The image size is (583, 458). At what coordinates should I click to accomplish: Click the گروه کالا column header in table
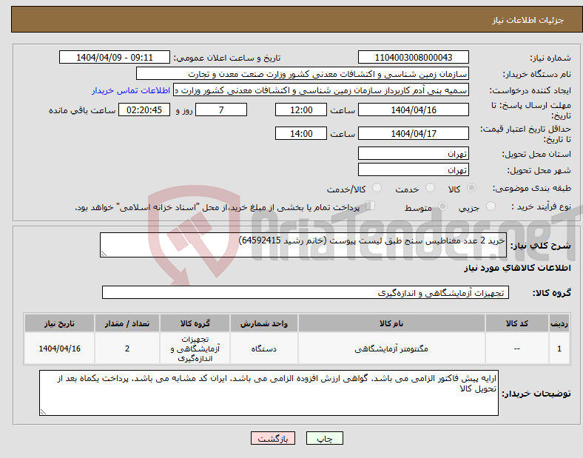point(195,323)
